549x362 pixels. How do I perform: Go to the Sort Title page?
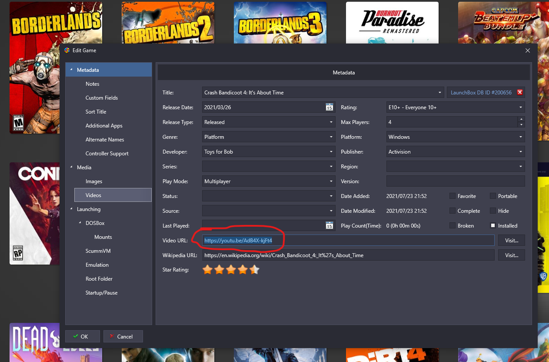(96, 112)
